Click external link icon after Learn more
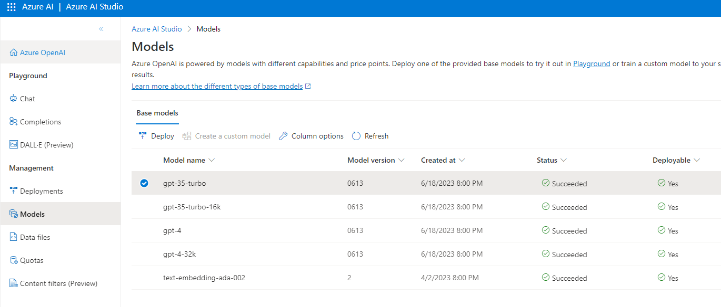 308,86
